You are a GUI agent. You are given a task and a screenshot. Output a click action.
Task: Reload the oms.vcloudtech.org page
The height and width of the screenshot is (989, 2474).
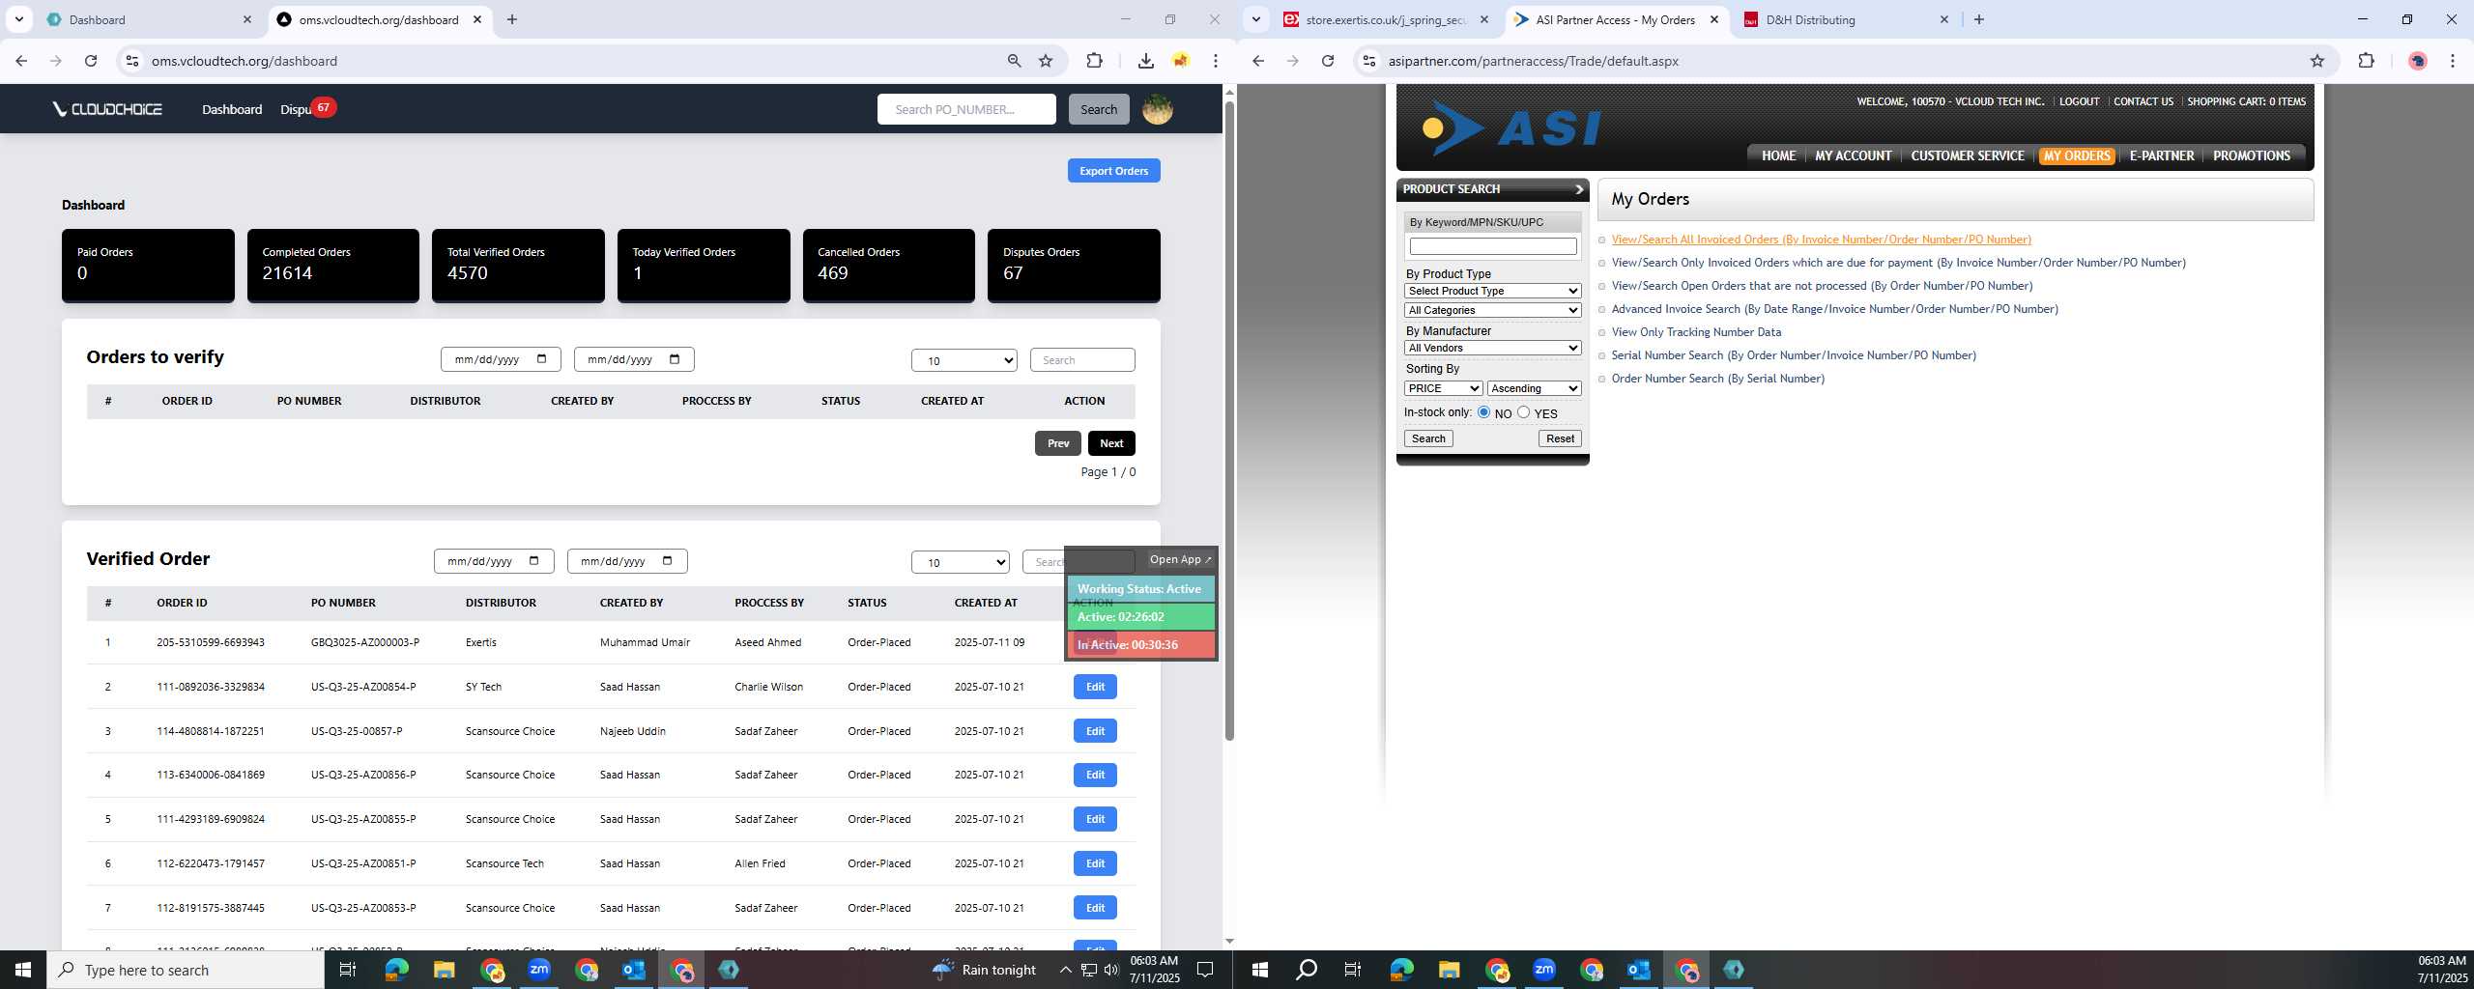click(x=91, y=61)
